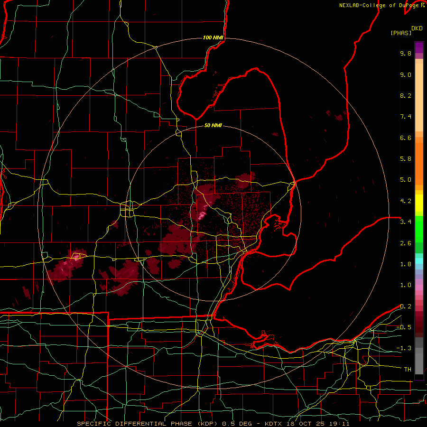Click the DKD label above the color scale
Screen dimensions: 427x427
coord(417,28)
